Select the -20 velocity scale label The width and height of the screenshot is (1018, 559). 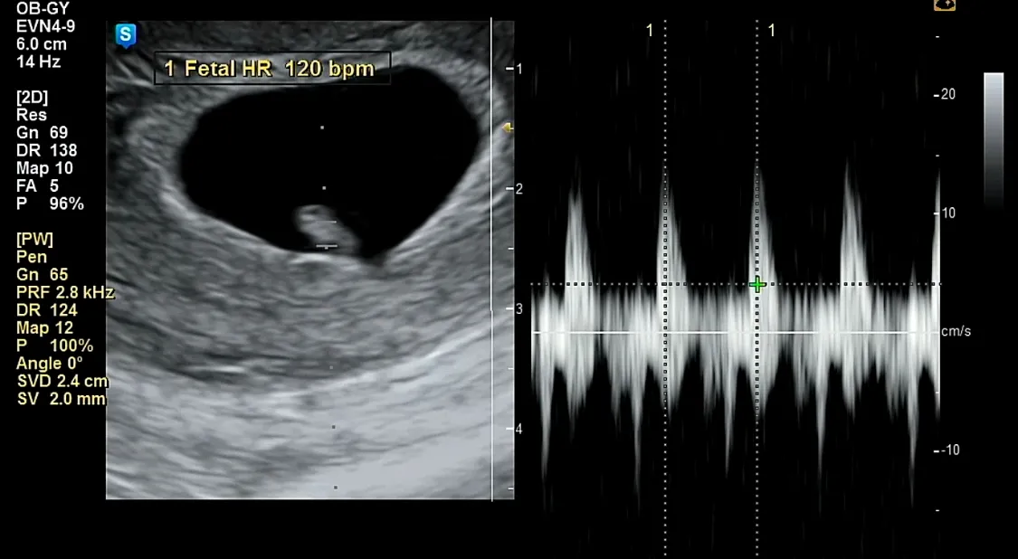pyautogui.click(x=946, y=94)
